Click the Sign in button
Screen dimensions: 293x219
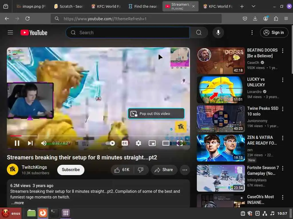pyautogui.click(x=274, y=33)
